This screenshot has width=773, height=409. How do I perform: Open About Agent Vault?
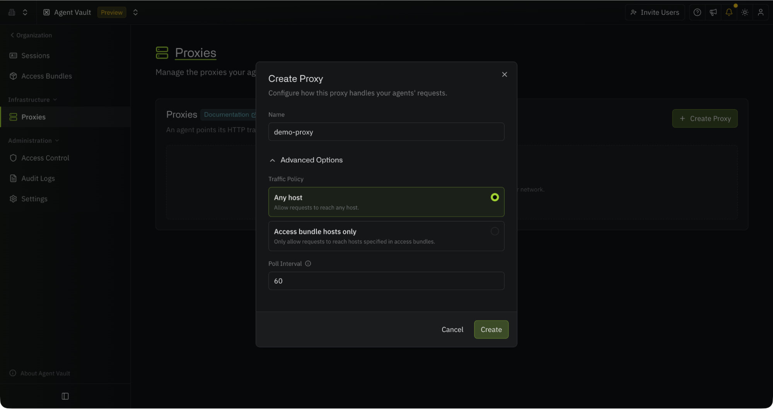coord(40,373)
